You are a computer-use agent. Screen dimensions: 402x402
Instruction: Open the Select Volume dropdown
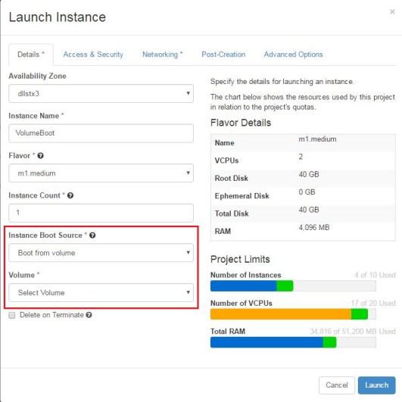(x=101, y=292)
